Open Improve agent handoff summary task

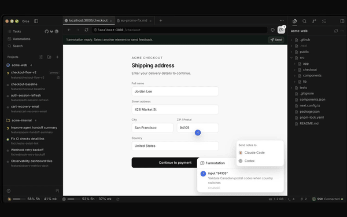pyautogui.click(x=33, y=130)
